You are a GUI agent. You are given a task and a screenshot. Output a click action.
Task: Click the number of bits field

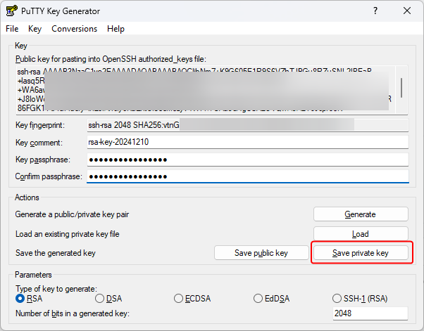coord(370,313)
